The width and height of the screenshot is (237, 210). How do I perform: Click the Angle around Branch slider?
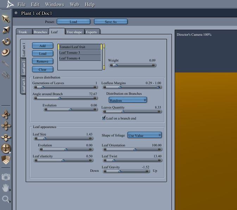coord(65,98)
